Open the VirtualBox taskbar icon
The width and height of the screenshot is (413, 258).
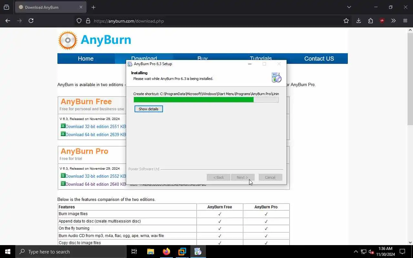pyautogui.click(x=182, y=252)
